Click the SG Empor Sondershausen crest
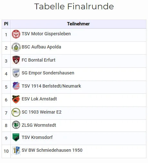This screenshot has height=163, width=148. pos(16,73)
